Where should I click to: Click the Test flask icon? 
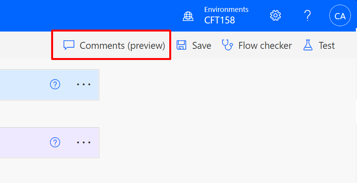[x=308, y=45]
